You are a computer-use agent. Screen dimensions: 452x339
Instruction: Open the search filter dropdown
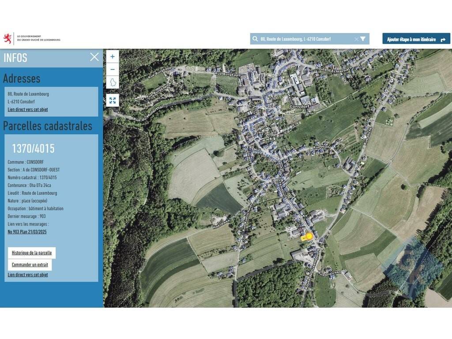click(363, 39)
